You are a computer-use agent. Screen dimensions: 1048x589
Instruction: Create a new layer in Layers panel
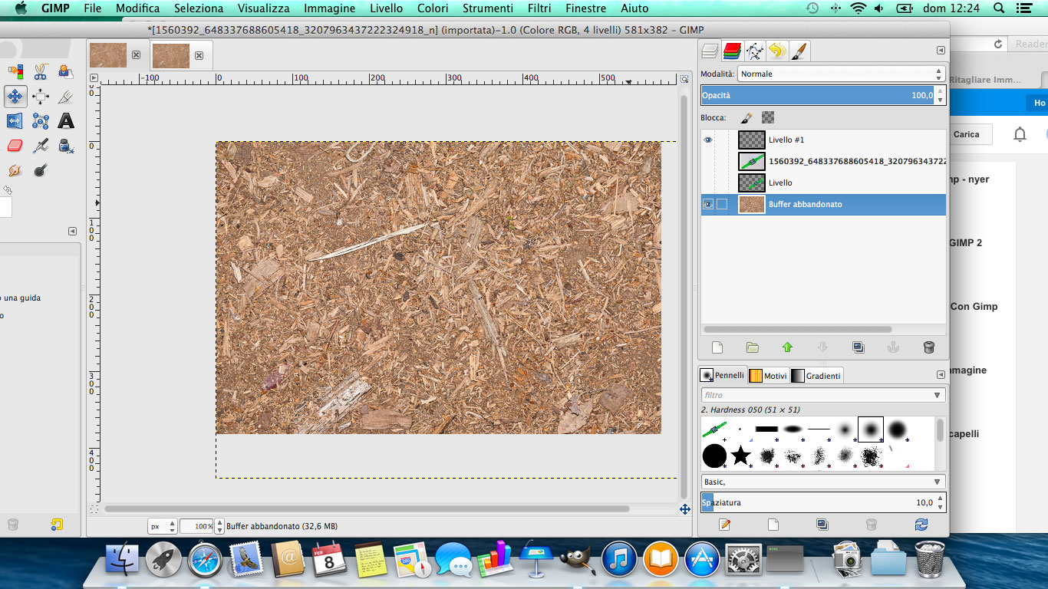point(717,347)
